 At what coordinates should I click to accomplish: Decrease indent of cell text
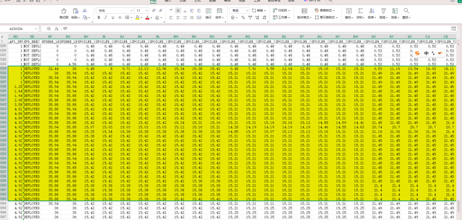point(192,11)
